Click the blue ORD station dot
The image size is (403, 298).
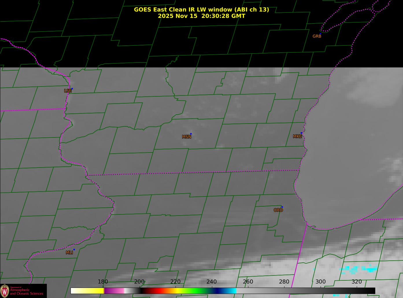(x=282, y=207)
